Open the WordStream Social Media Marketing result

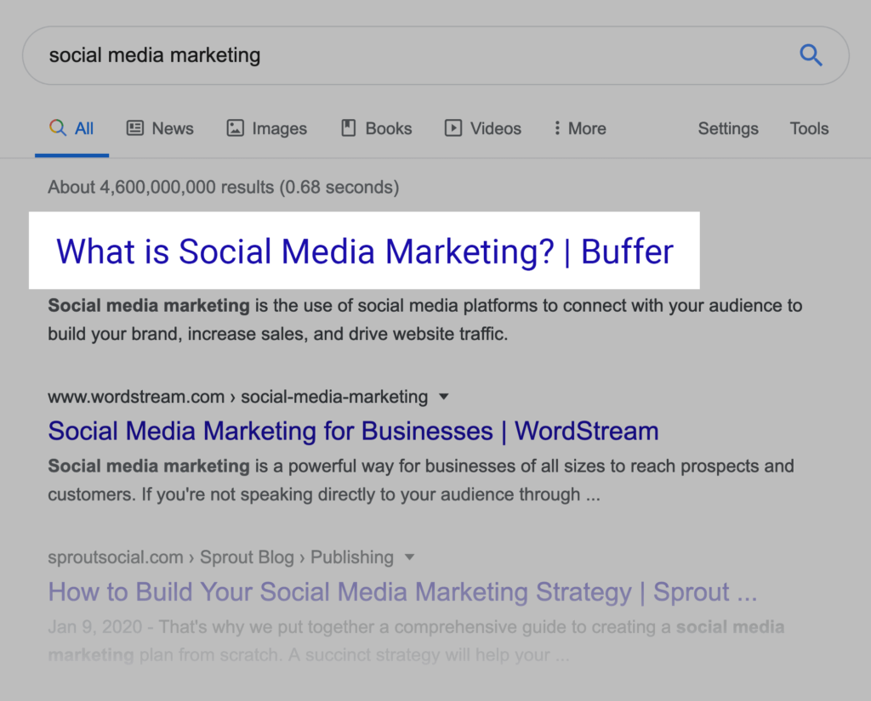click(x=353, y=432)
